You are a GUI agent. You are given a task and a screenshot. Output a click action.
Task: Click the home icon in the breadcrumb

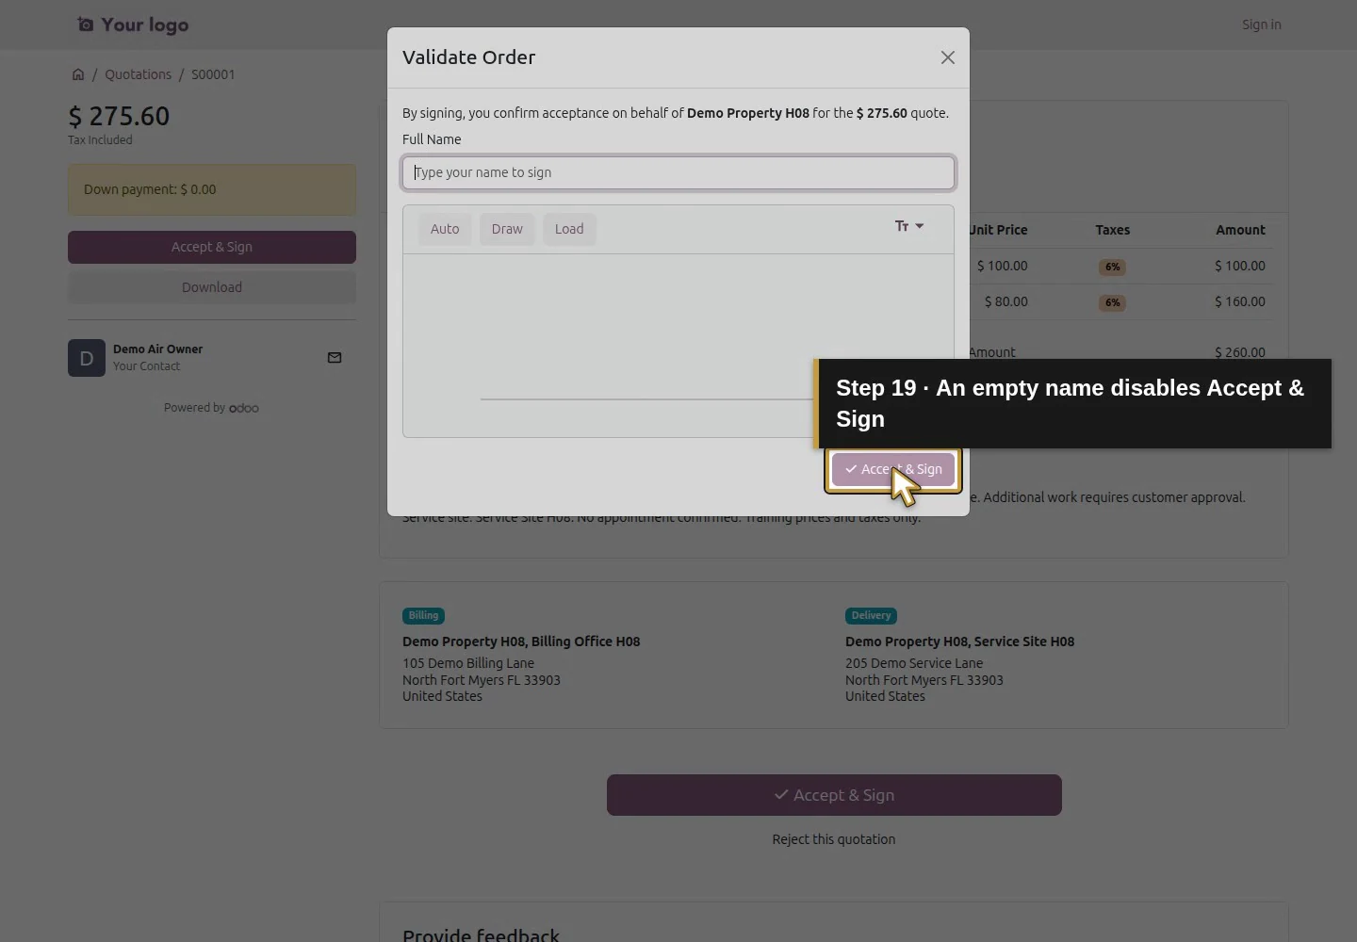coord(78,74)
